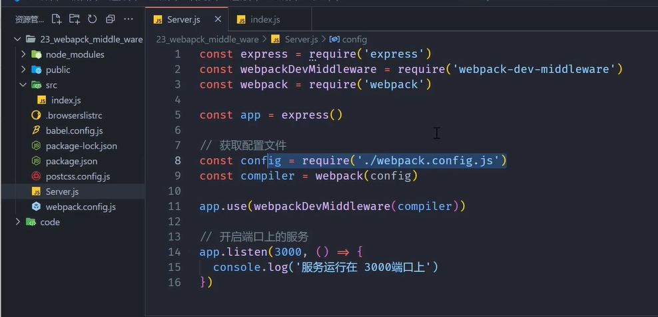
Task: Open postcss.config.js file
Action: click(78, 176)
